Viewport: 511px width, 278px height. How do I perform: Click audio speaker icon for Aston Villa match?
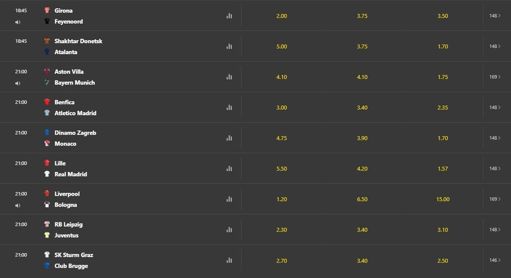18,83
